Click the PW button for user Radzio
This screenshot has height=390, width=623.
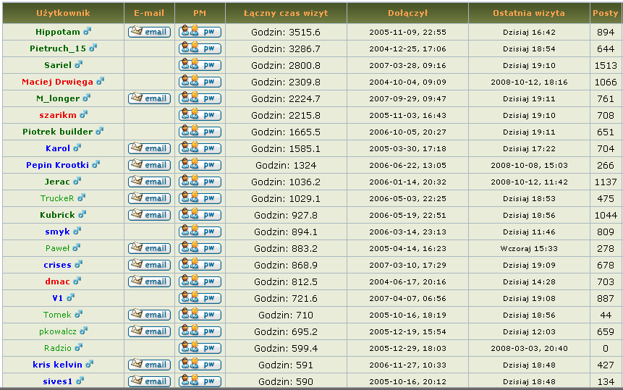click(200, 348)
